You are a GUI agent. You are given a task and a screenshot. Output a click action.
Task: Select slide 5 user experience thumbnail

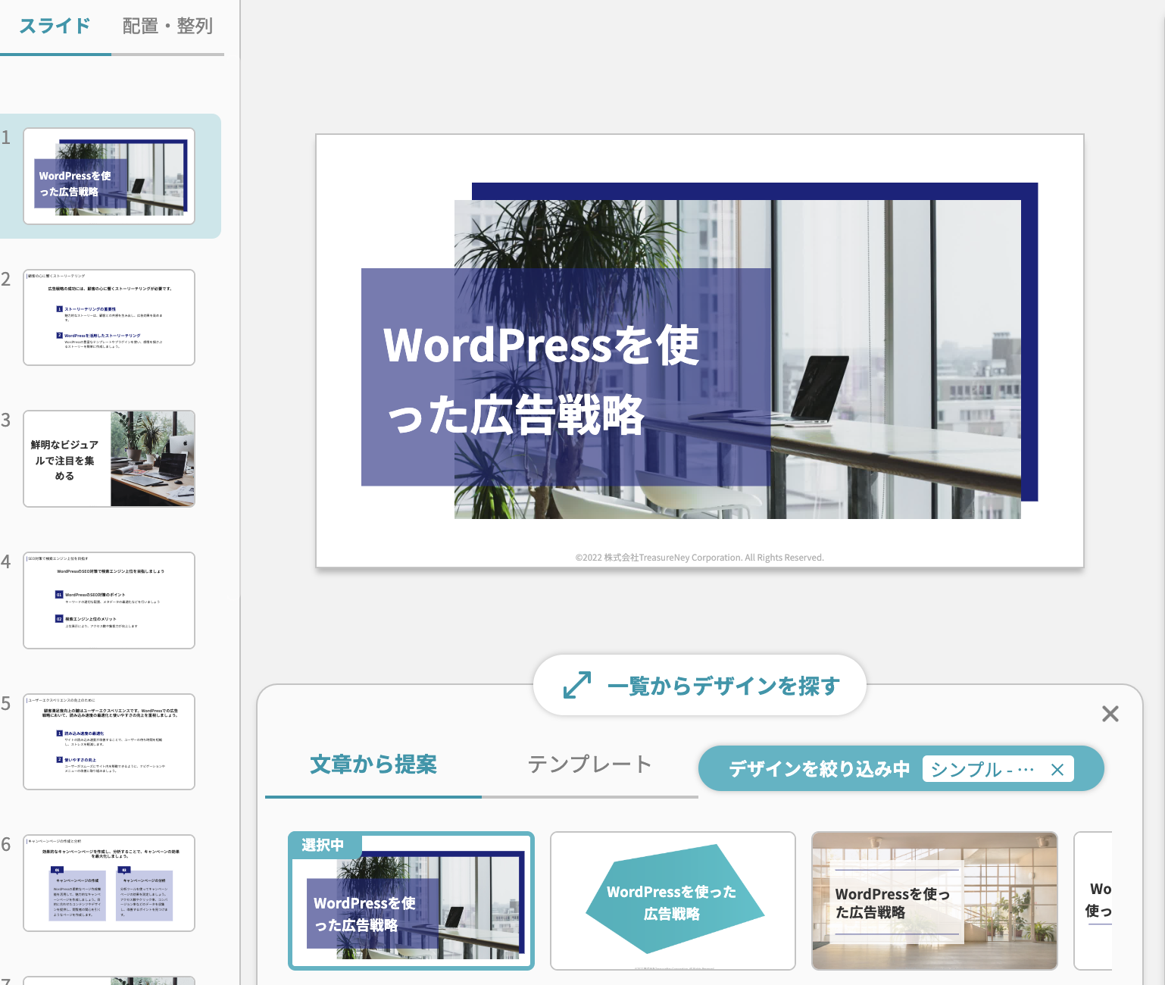click(x=109, y=742)
